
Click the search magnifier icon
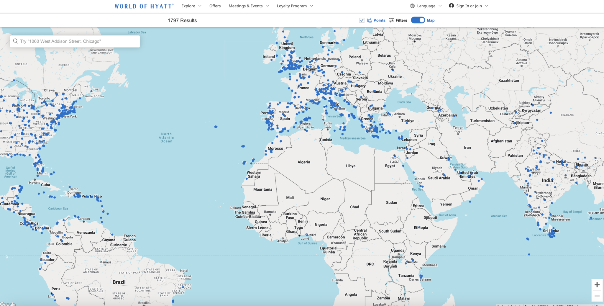pos(16,41)
